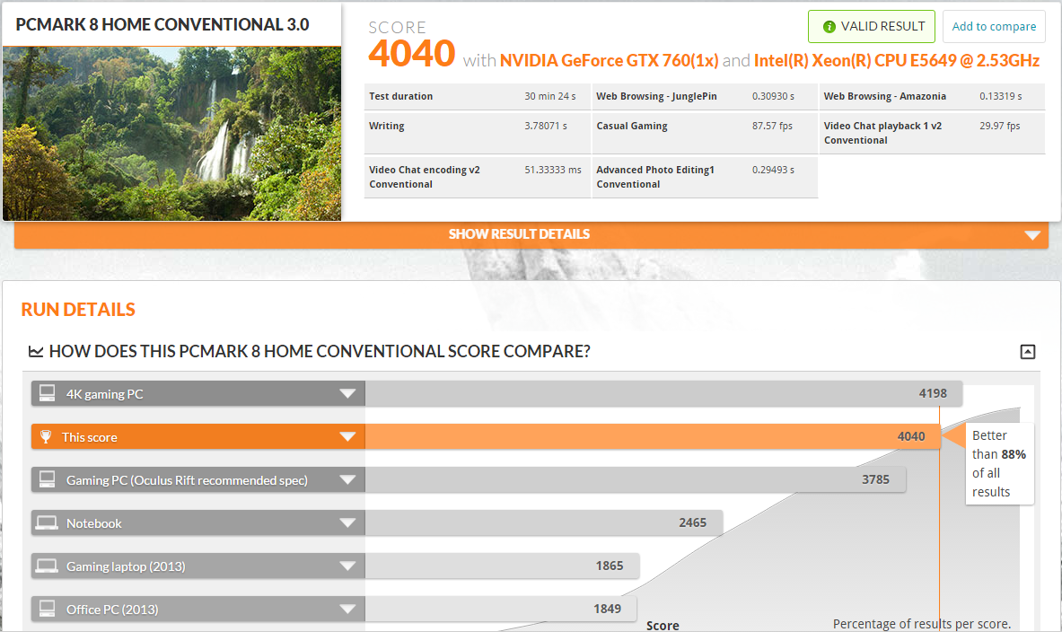The height and width of the screenshot is (632, 1062).
Task: Click the '30 min 24 s' value
Action: 550,96
